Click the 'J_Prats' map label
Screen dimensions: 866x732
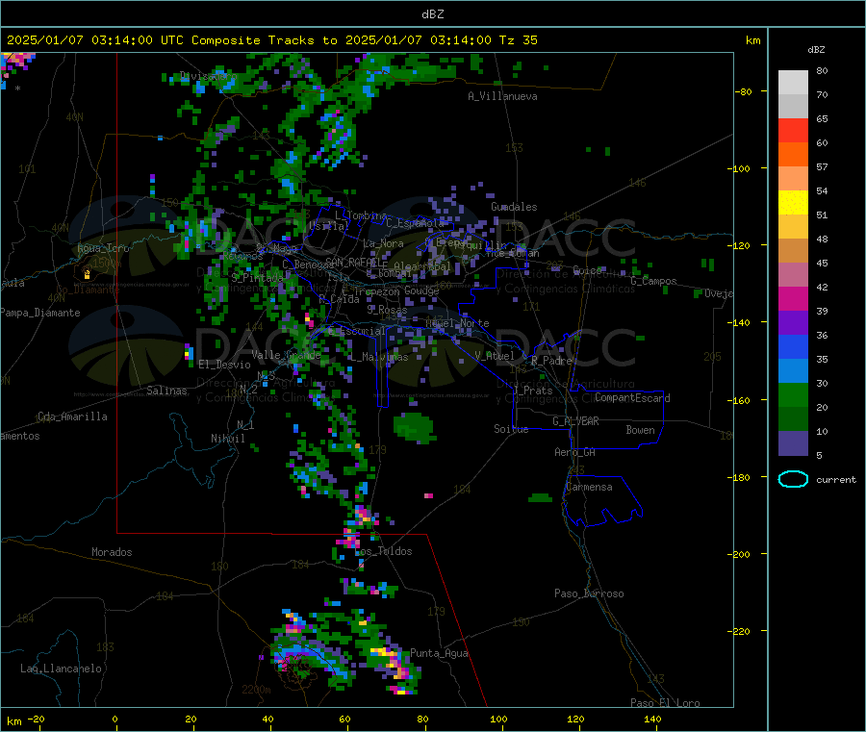532,391
